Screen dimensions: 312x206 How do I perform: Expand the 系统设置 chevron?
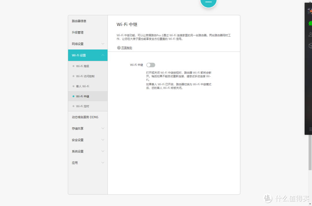103,151
